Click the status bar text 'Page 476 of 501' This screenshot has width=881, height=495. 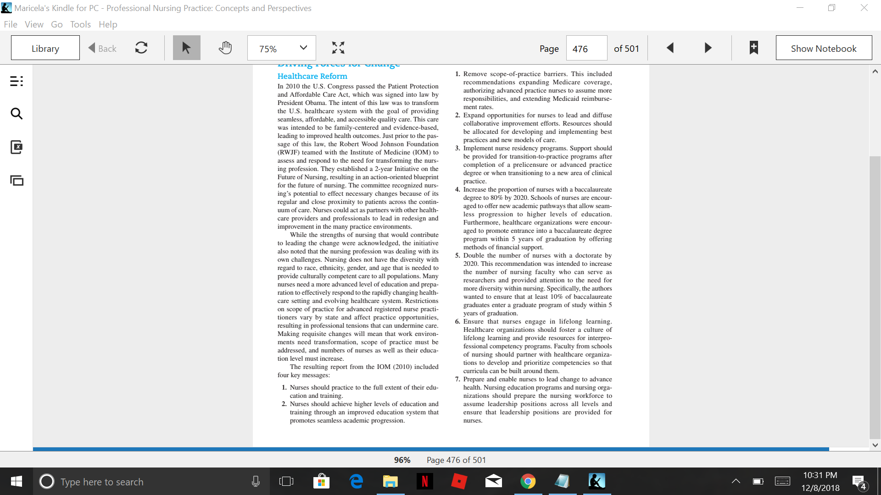(x=456, y=460)
